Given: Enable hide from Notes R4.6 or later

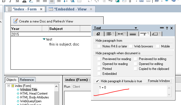Looking at the screenshot, I should pyautogui.click(x=99, y=46).
